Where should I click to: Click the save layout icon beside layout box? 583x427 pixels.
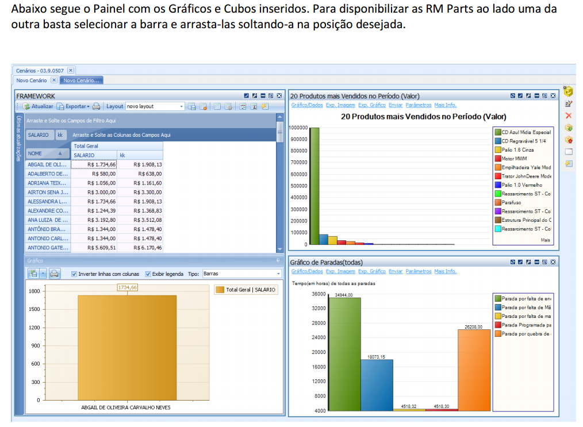tap(192, 107)
